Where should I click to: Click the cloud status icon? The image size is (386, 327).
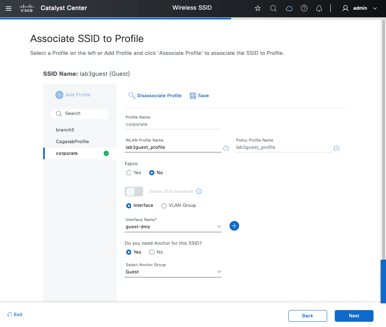click(289, 8)
